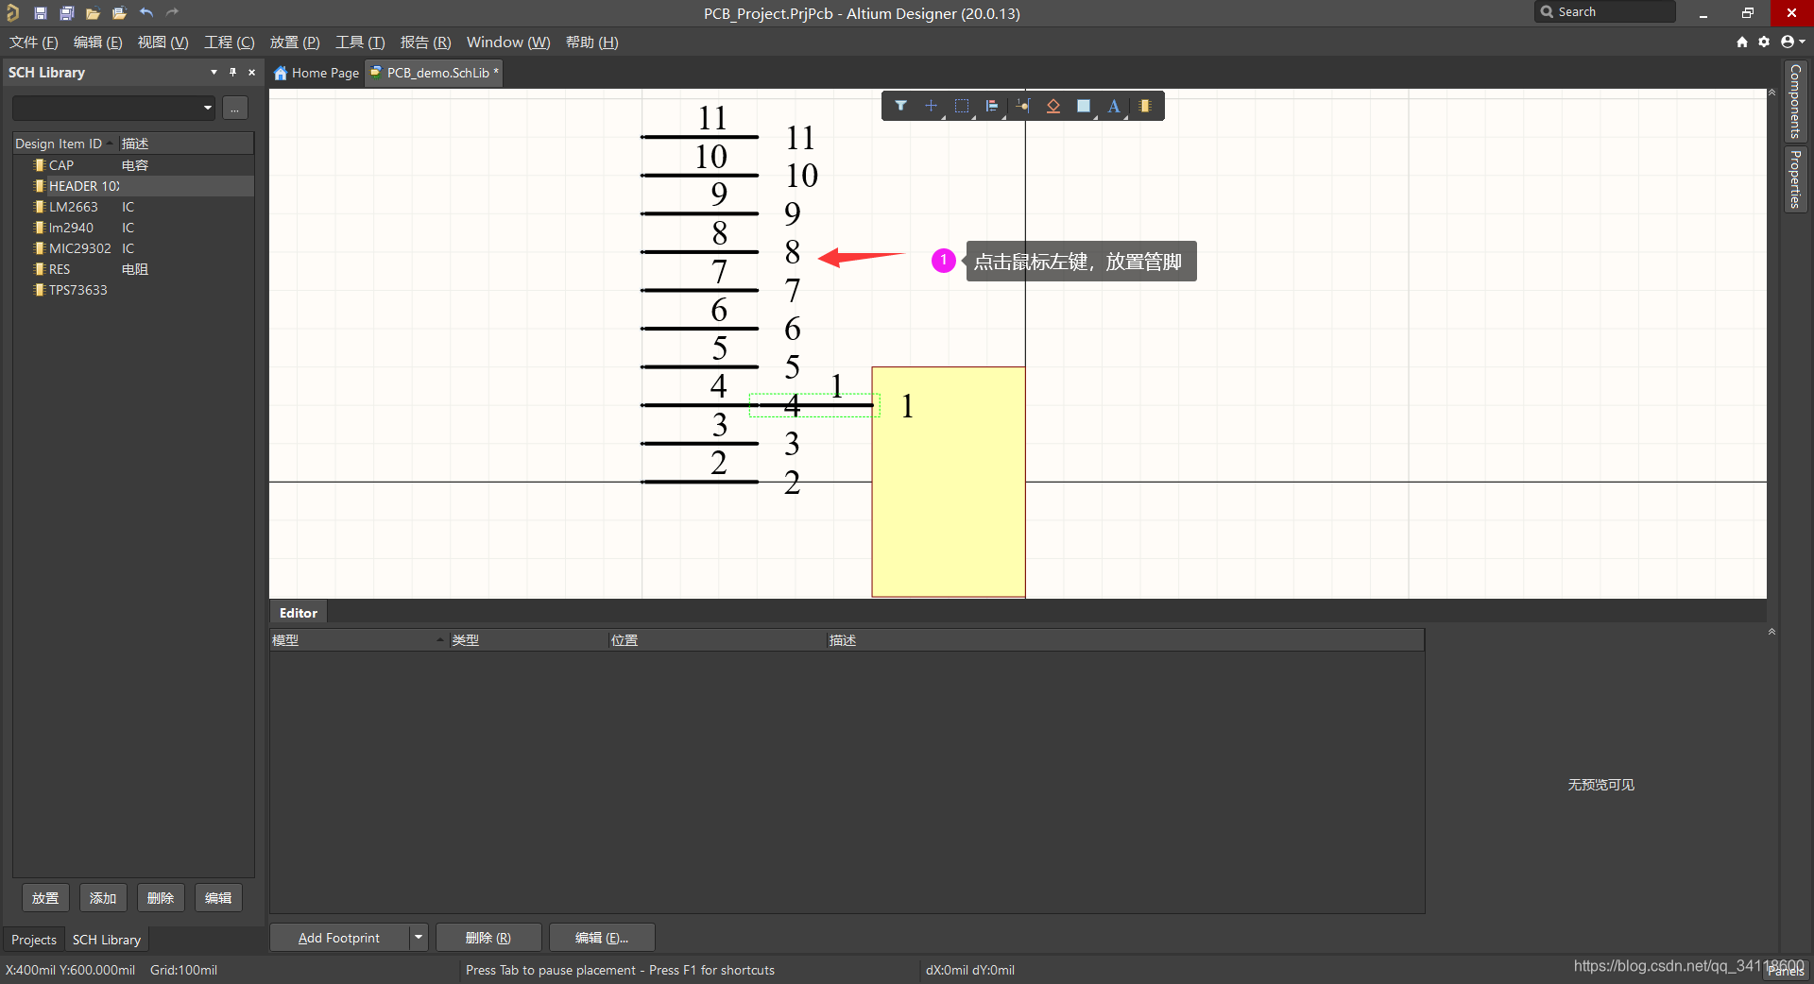Collapse the Editor panel chevron

1771,631
